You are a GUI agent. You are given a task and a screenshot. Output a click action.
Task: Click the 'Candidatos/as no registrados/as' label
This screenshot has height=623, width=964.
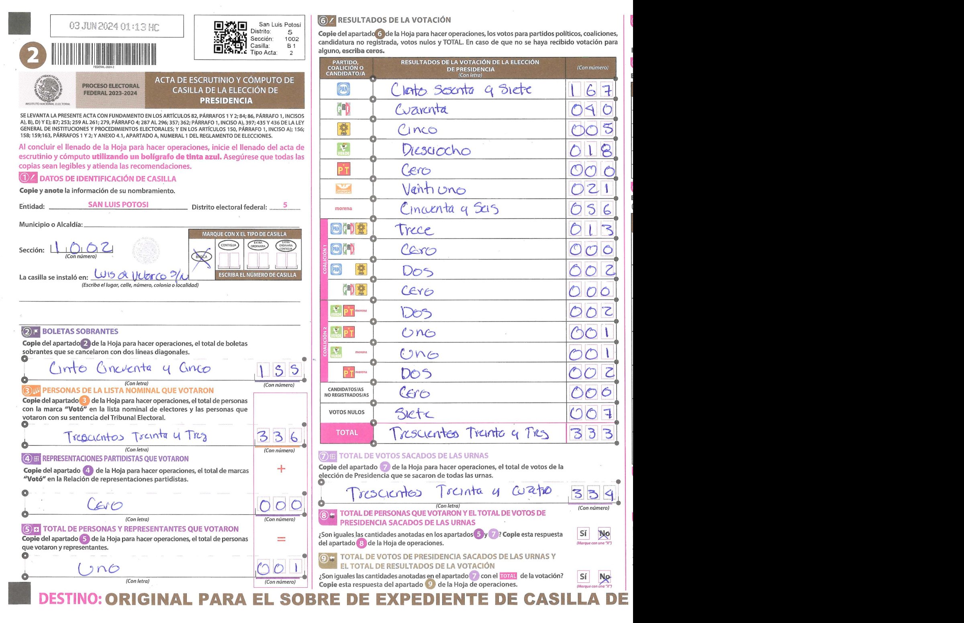(x=346, y=393)
